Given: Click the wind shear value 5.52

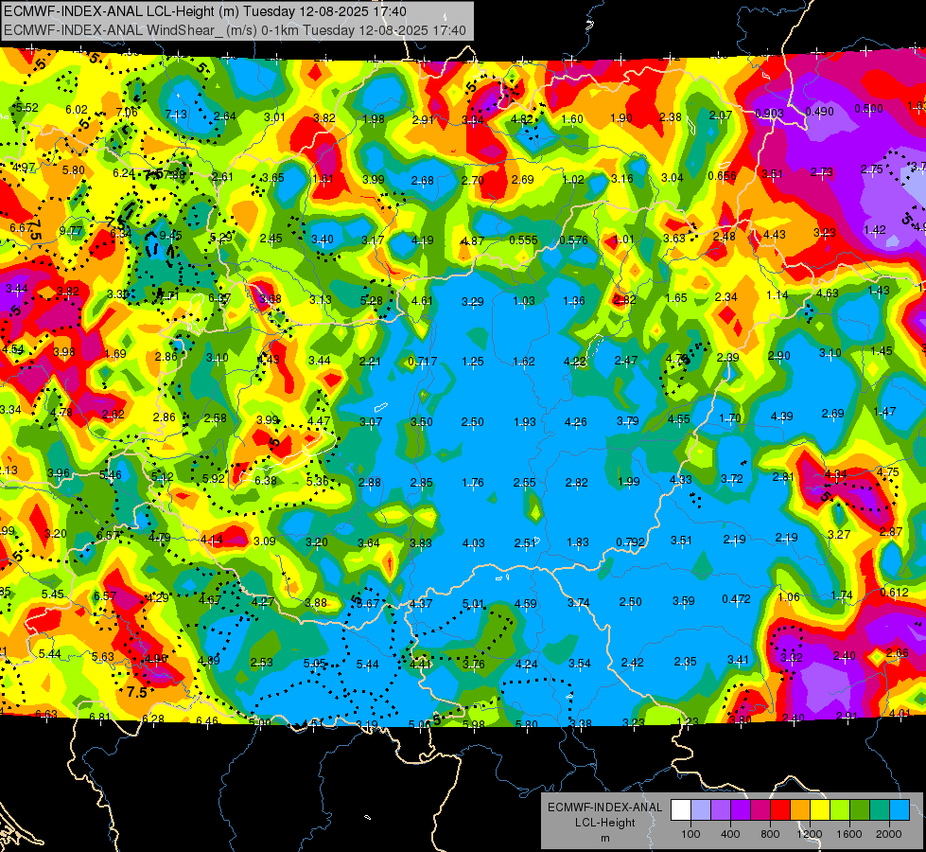Looking at the screenshot, I should (27, 108).
